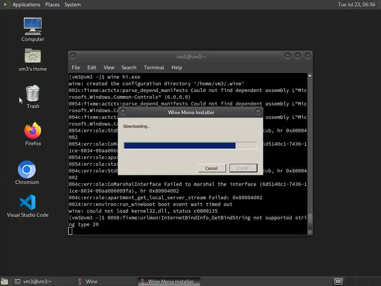
Task: Click the show desktop icon in bottom panel
Action: 4,282
